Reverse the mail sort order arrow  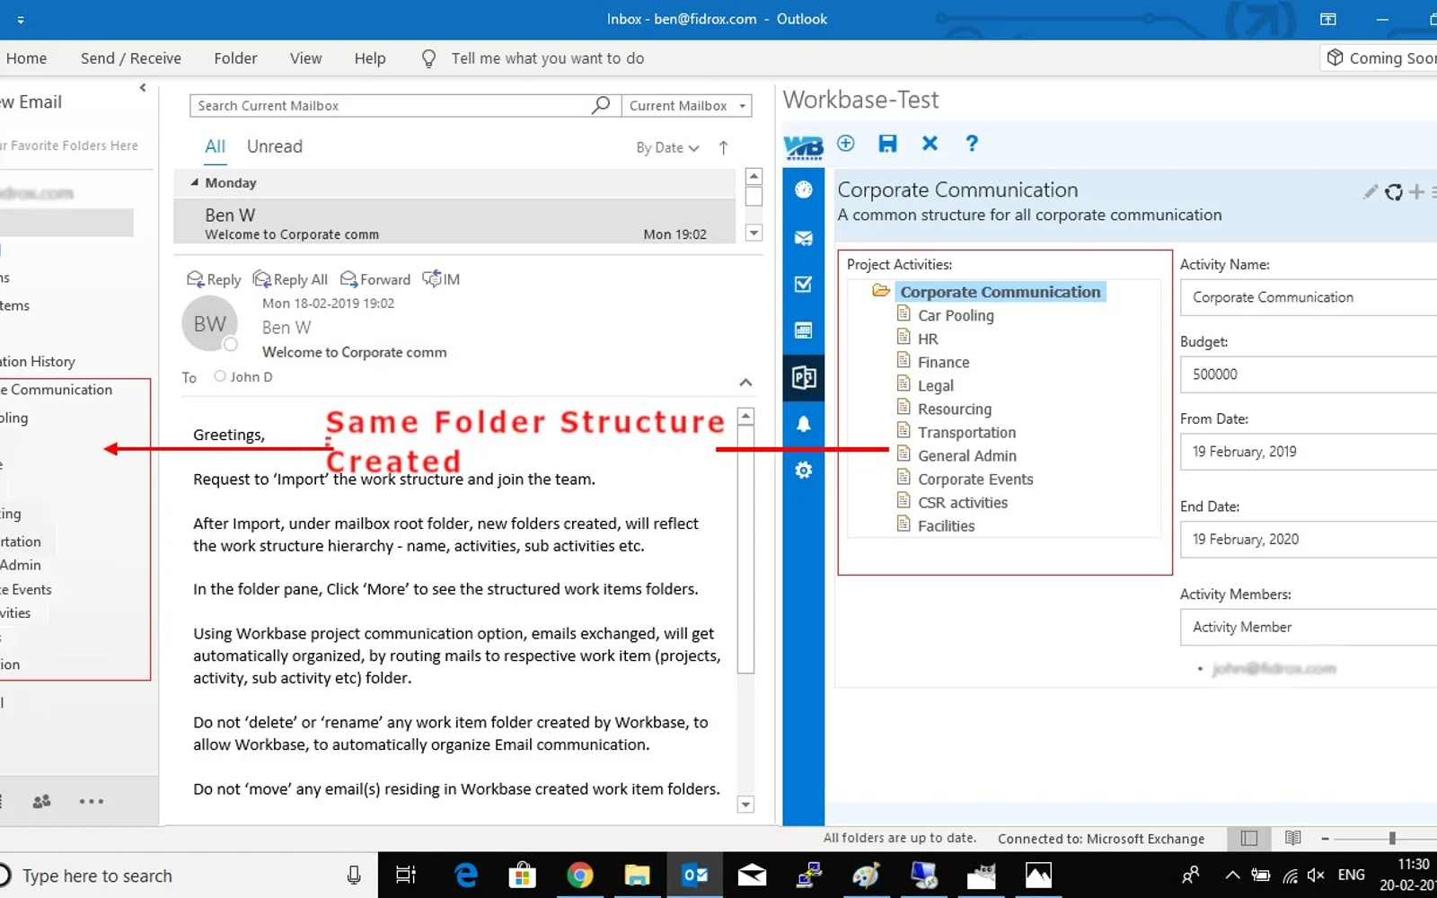[723, 147]
